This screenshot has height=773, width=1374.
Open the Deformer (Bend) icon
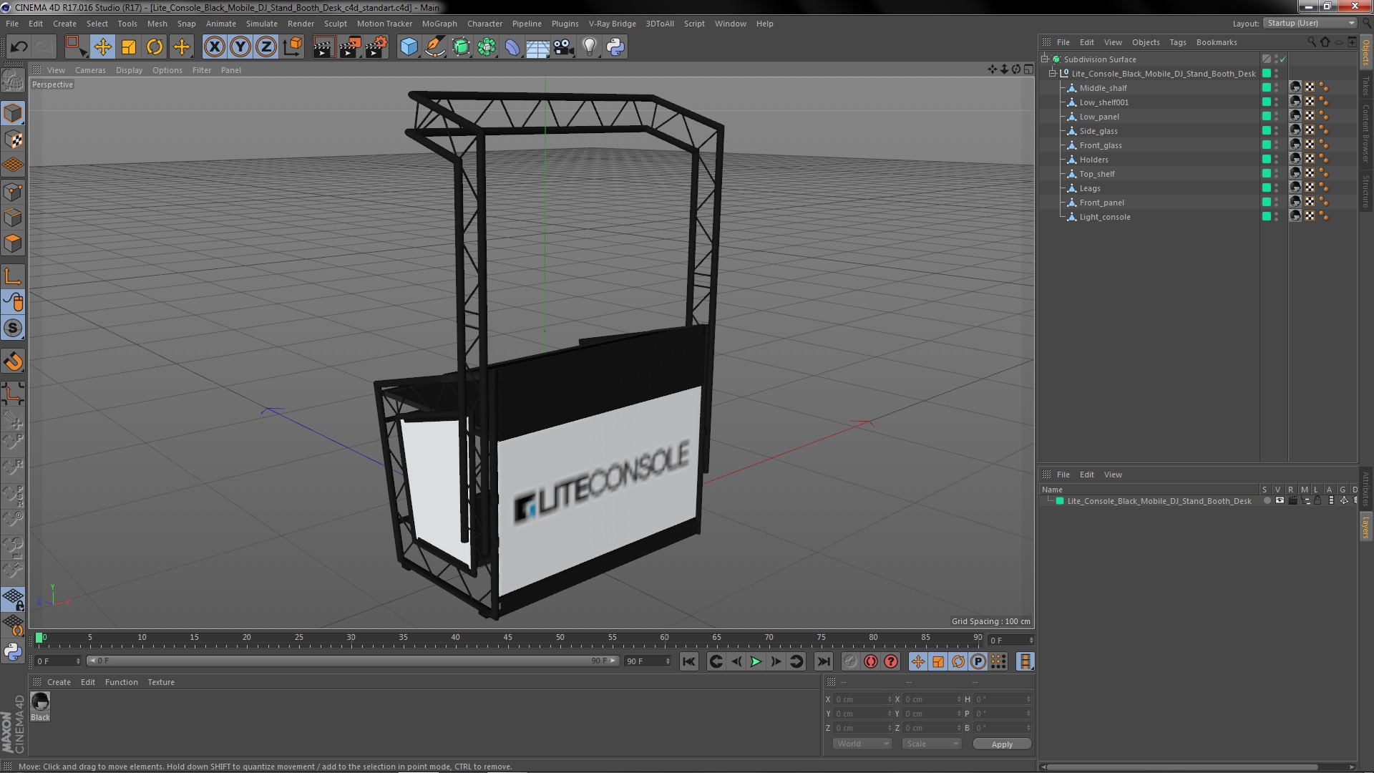click(x=512, y=47)
